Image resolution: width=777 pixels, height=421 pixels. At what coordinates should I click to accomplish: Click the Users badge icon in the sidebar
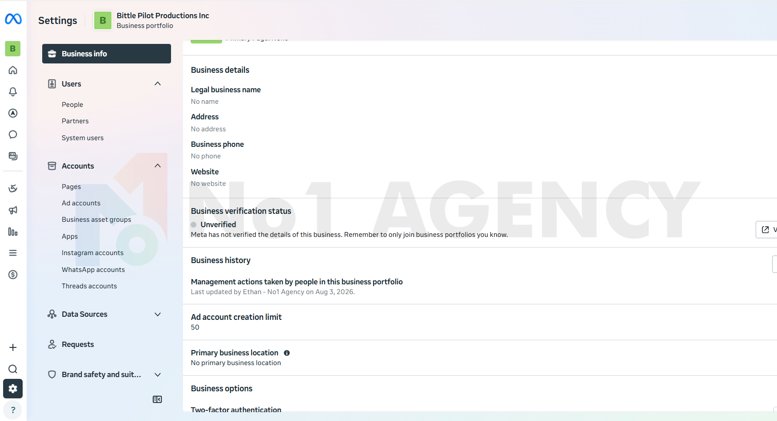click(x=52, y=84)
